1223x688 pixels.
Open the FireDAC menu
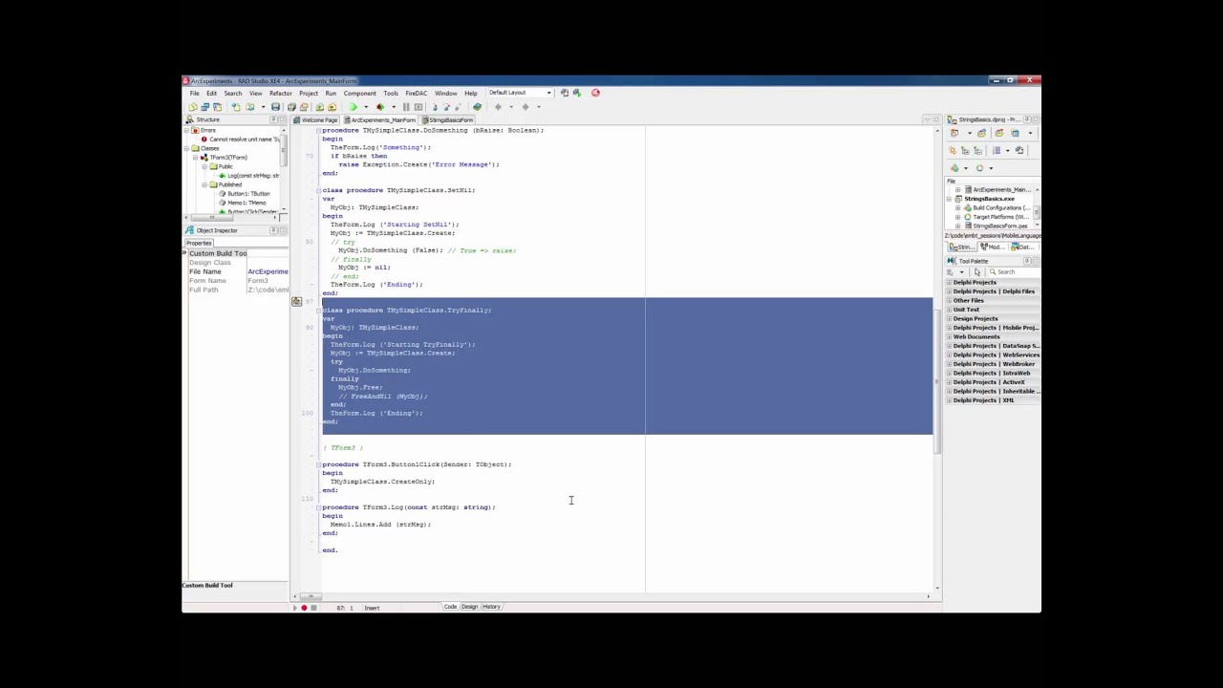point(416,93)
